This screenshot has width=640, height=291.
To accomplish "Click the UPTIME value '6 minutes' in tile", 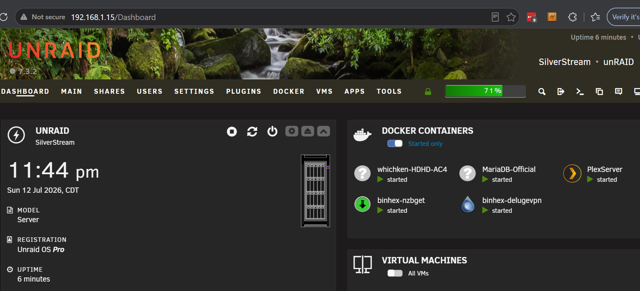I will 34,279.
